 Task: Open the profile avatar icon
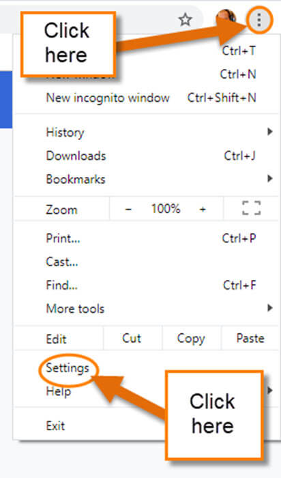pyautogui.click(x=226, y=18)
